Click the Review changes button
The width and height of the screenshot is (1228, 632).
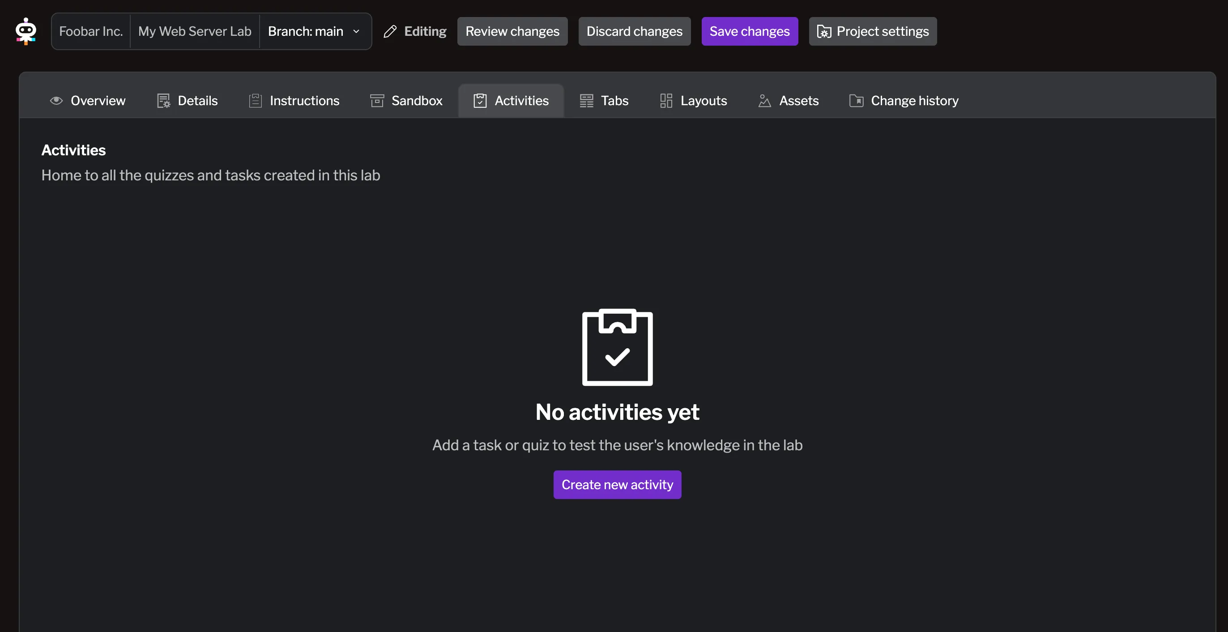[512, 31]
